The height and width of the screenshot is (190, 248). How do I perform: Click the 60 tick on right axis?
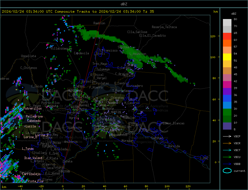tap(214, 99)
